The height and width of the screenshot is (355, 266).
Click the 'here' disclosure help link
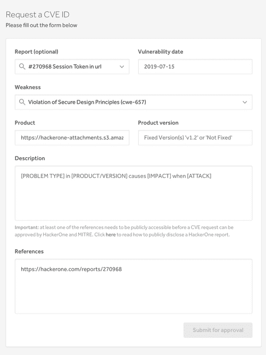111,235
